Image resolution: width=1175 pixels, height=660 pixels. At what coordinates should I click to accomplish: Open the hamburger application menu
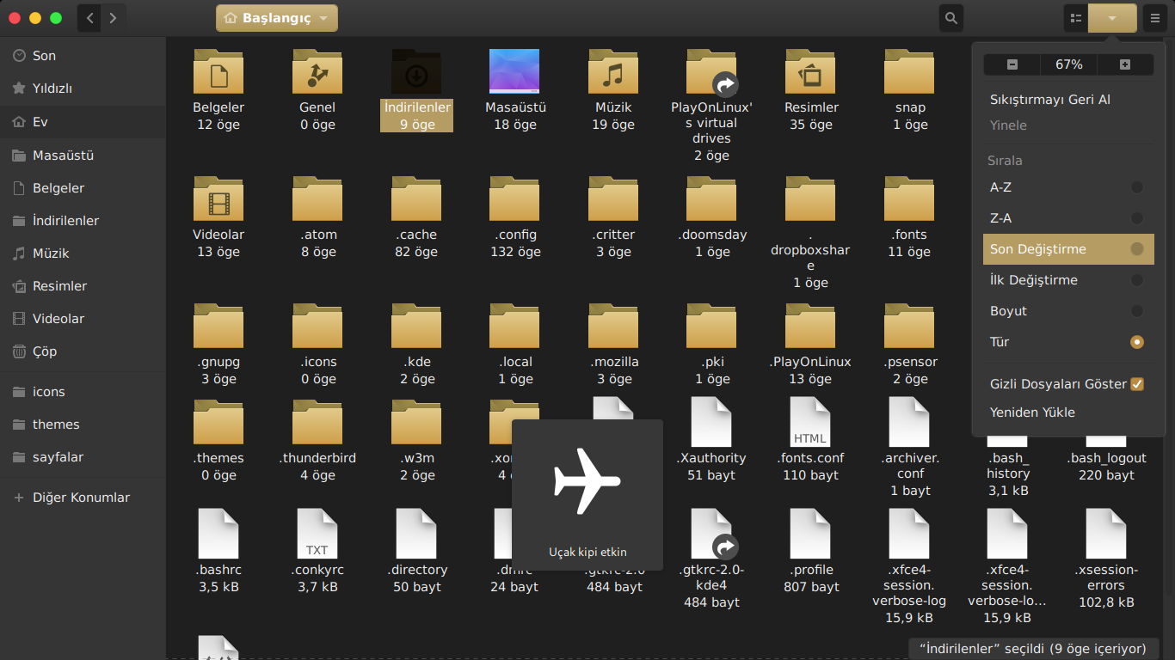point(1155,18)
